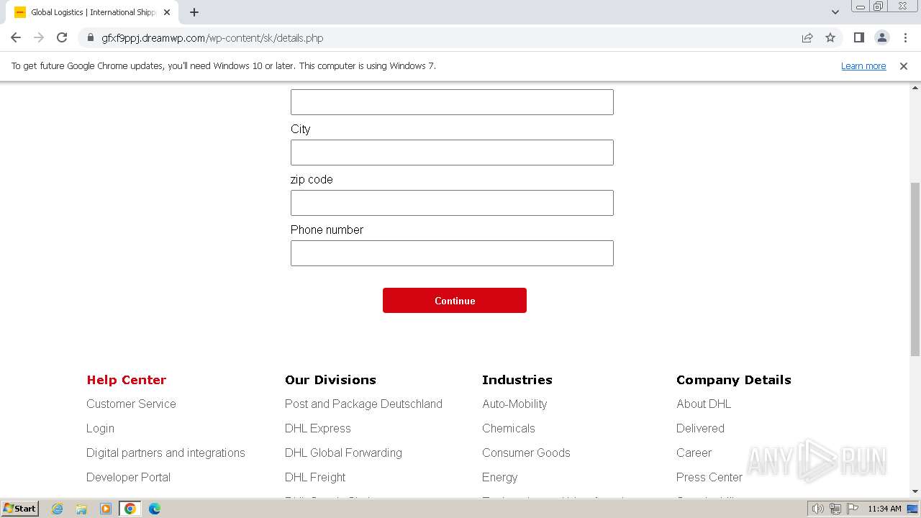Viewport: 921px width, 518px height.
Task: Open the Career link
Action: pyautogui.click(x=694, y=453)
